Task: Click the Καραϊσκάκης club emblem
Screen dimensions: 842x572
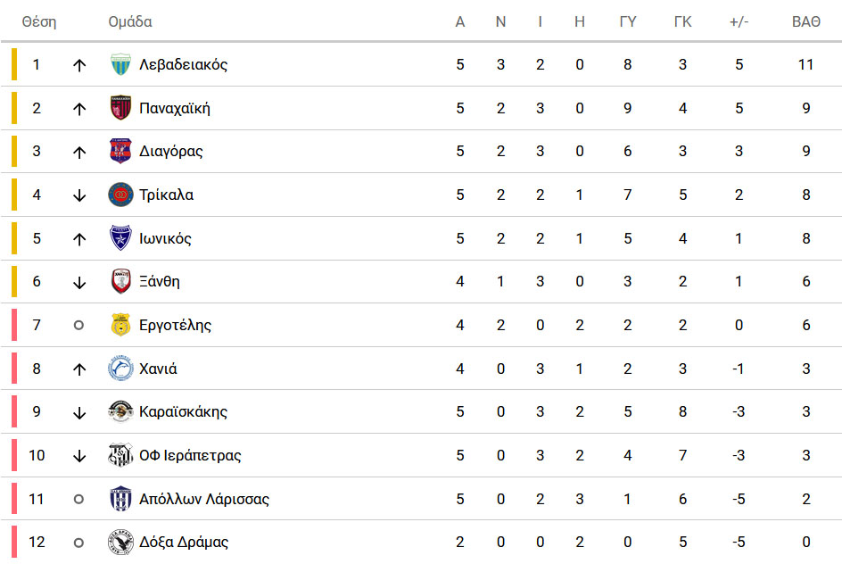Action: click(120, 411)
